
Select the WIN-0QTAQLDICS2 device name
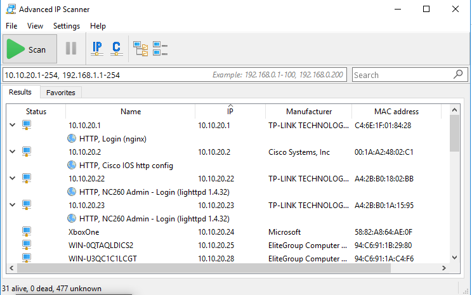pos(101,245)
